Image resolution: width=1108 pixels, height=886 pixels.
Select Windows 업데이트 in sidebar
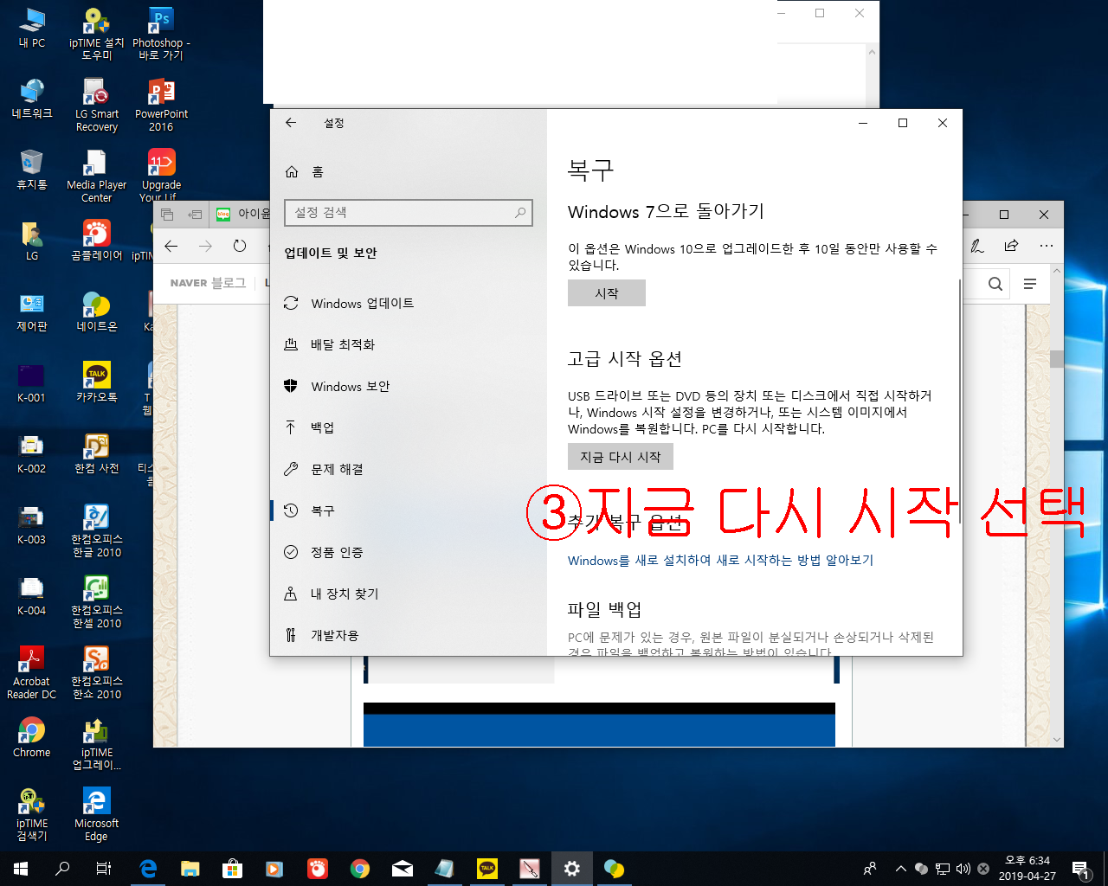tap(409, 304)
